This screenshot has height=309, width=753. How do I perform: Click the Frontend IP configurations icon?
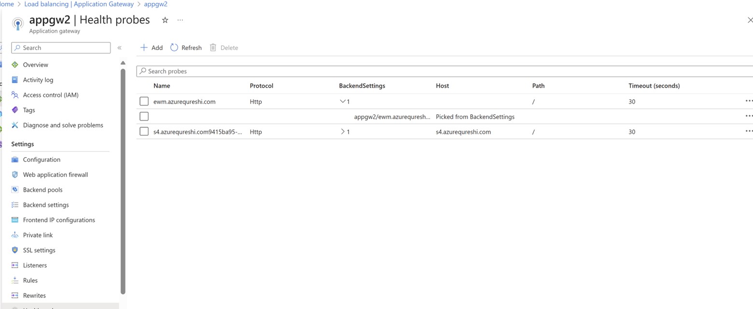pyautogui.click(x=15, y=220)
